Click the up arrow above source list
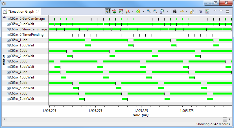Image resolution: width=234 pixels, height=128 pixels. (x=4, y=17)
